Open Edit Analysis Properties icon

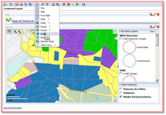pos(53,4)
